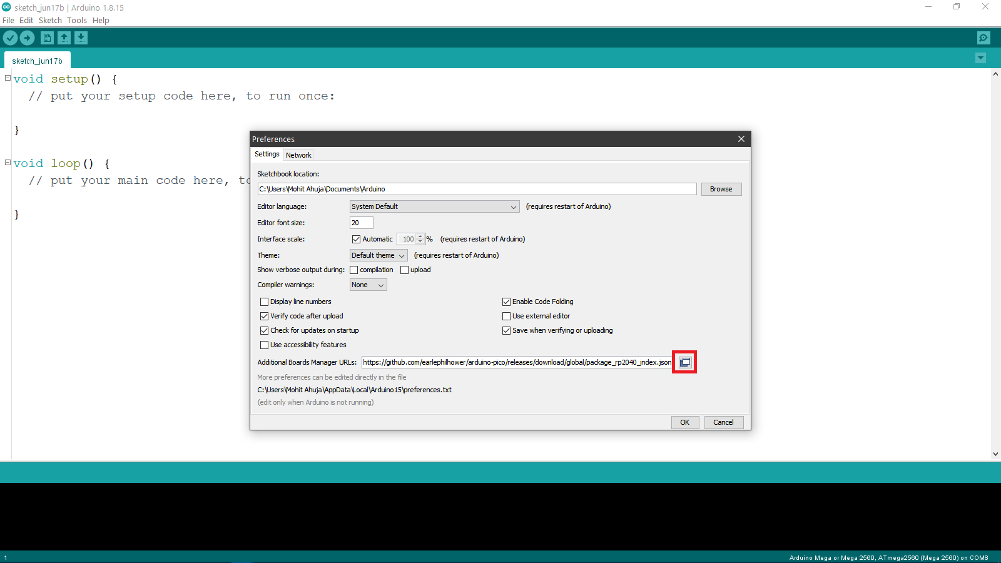This screenshot has width=1001, height=563.
Task: Open the Theme dropdown
Action: pyautogui.click(x=379, y=255)
